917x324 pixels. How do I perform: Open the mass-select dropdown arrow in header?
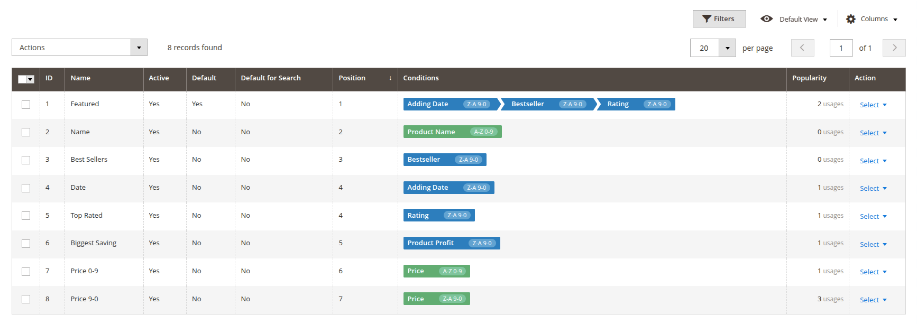click(31, 79)
